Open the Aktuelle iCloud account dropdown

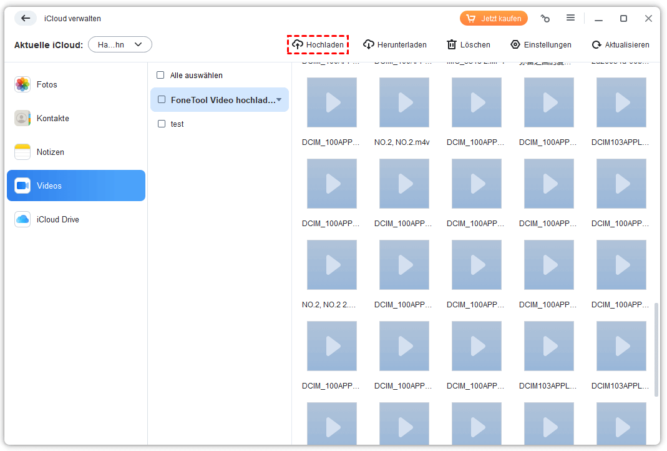coord(120,44)
